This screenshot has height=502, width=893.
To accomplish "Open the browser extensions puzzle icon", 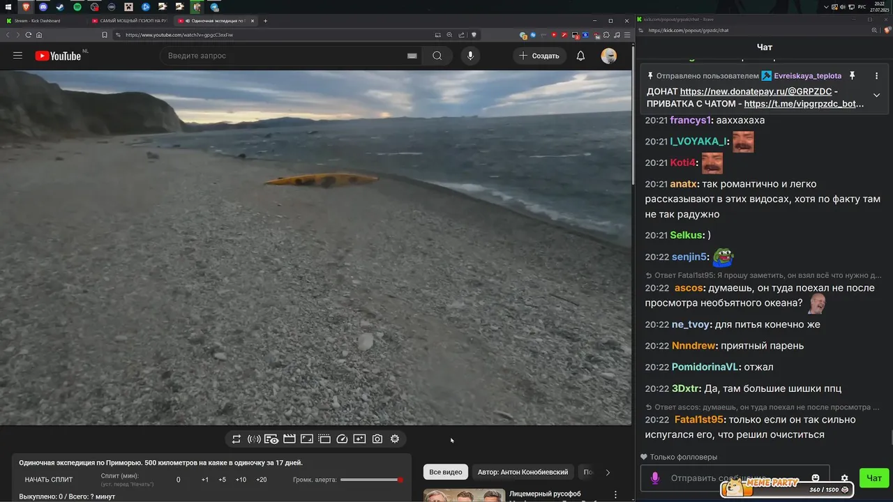I will click(x=606, y=35).
